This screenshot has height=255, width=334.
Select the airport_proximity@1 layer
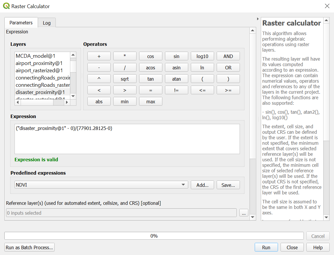[x=39, y=63]
